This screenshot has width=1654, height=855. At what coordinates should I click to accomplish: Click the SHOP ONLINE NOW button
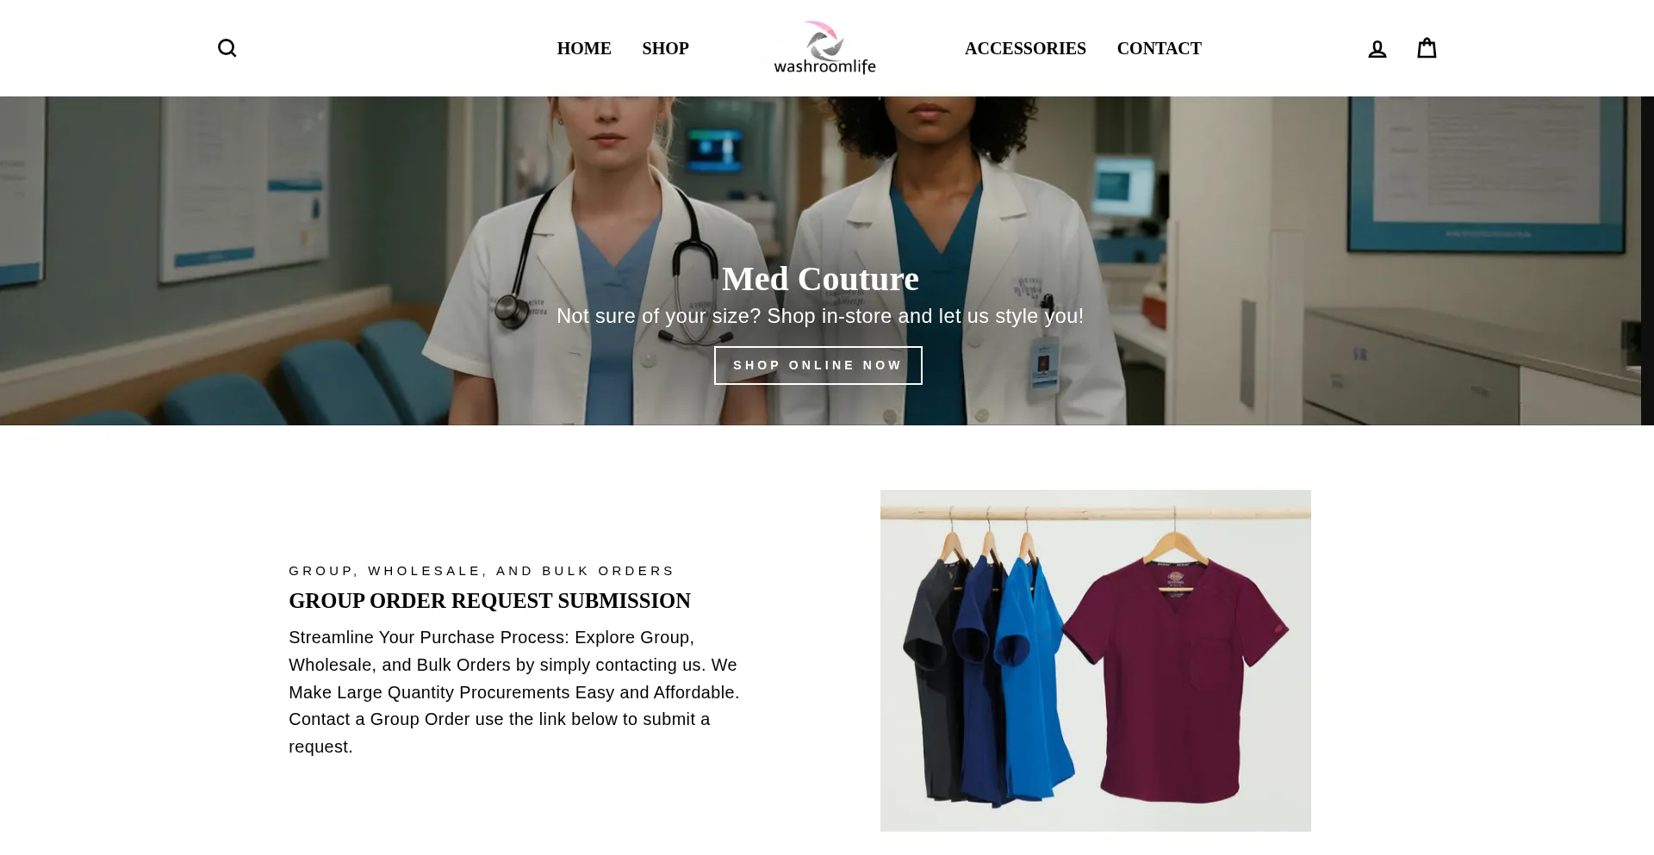(818, 365)
